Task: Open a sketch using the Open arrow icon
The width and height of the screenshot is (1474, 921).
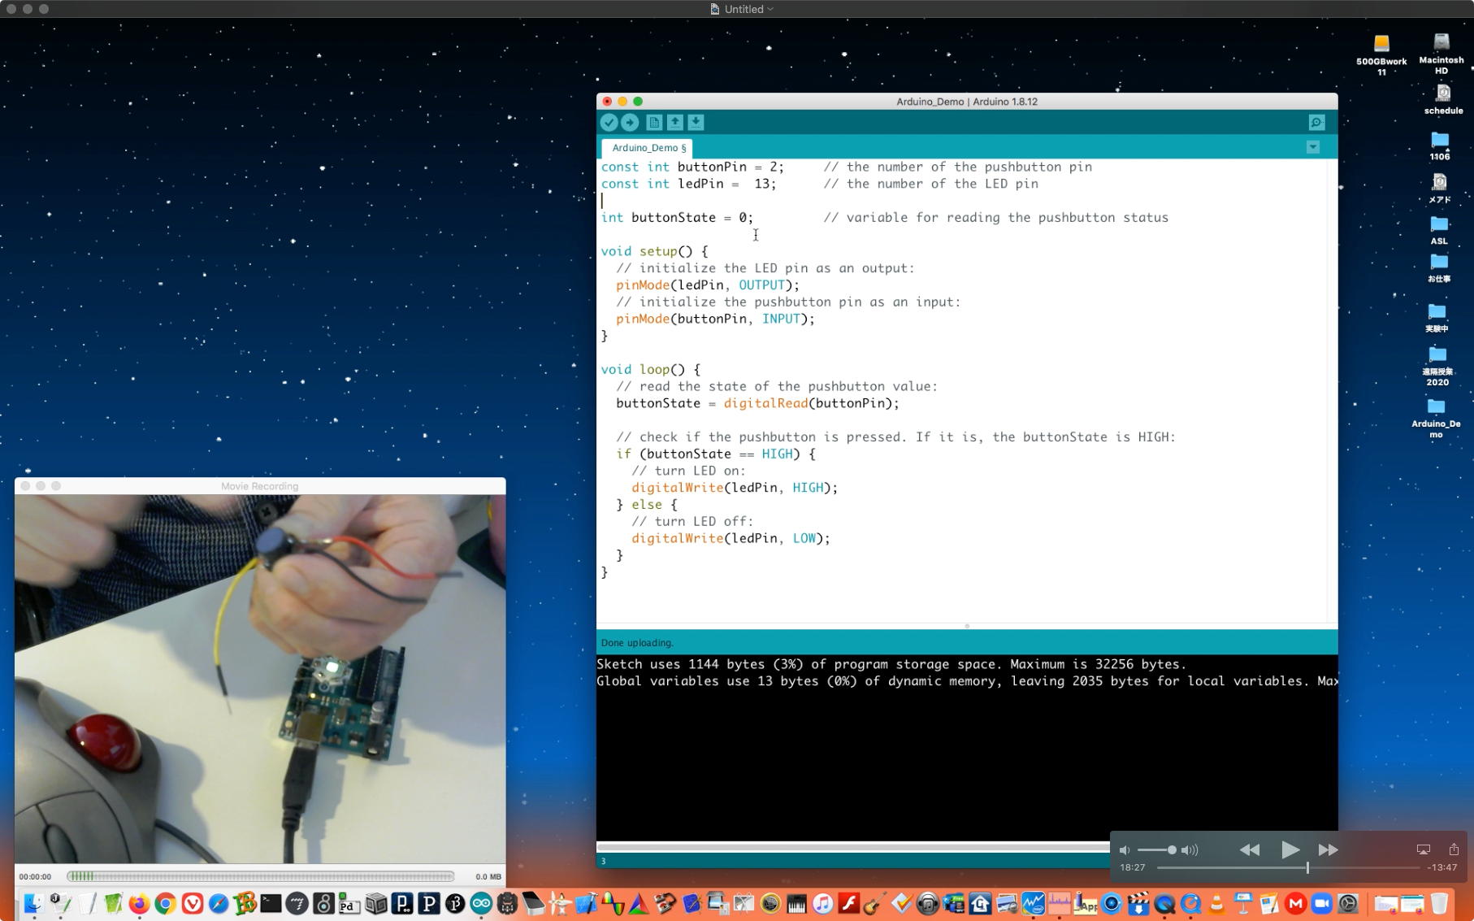Action: coord(675,123)
